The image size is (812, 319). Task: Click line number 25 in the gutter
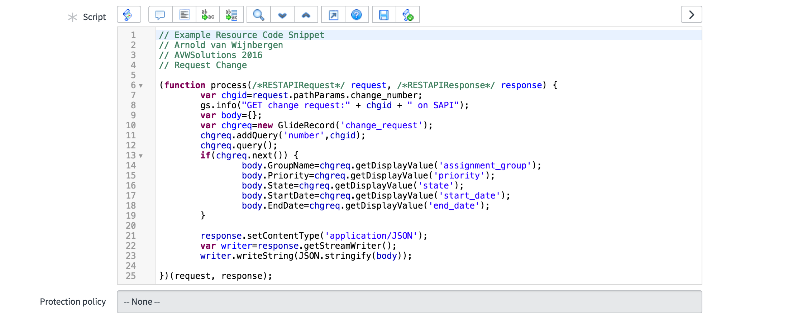(x=131, y=276)
